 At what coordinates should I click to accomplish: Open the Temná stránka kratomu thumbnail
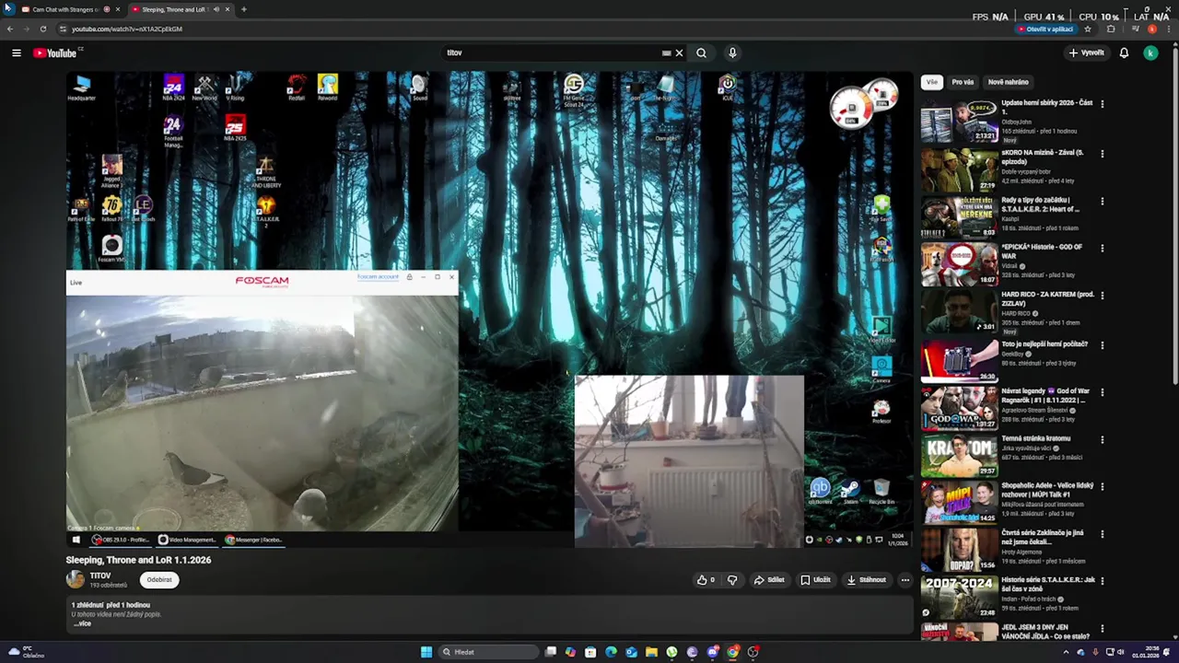[959, 455]
